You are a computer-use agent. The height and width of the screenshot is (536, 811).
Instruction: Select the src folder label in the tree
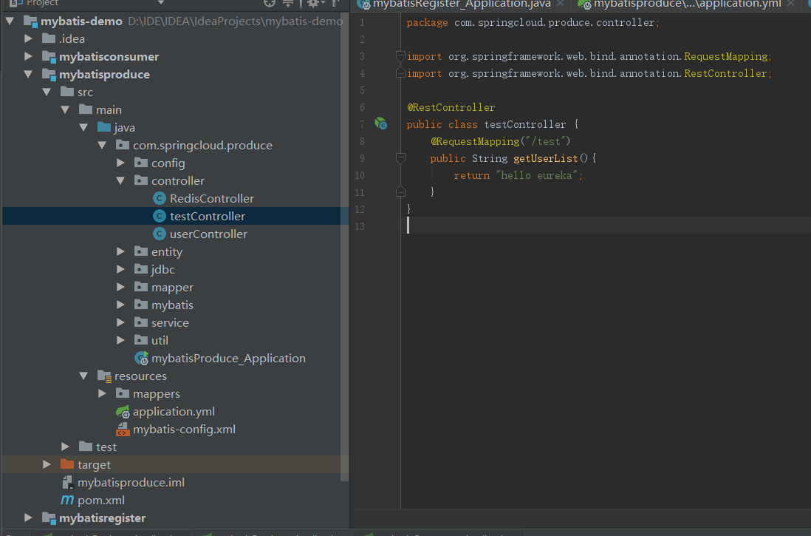click(x=86, y=92)
